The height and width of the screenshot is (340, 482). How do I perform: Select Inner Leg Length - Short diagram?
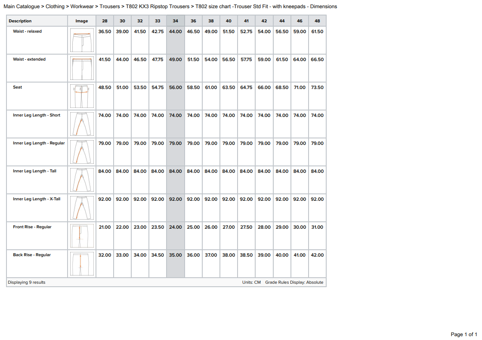[x=82, y=124]
